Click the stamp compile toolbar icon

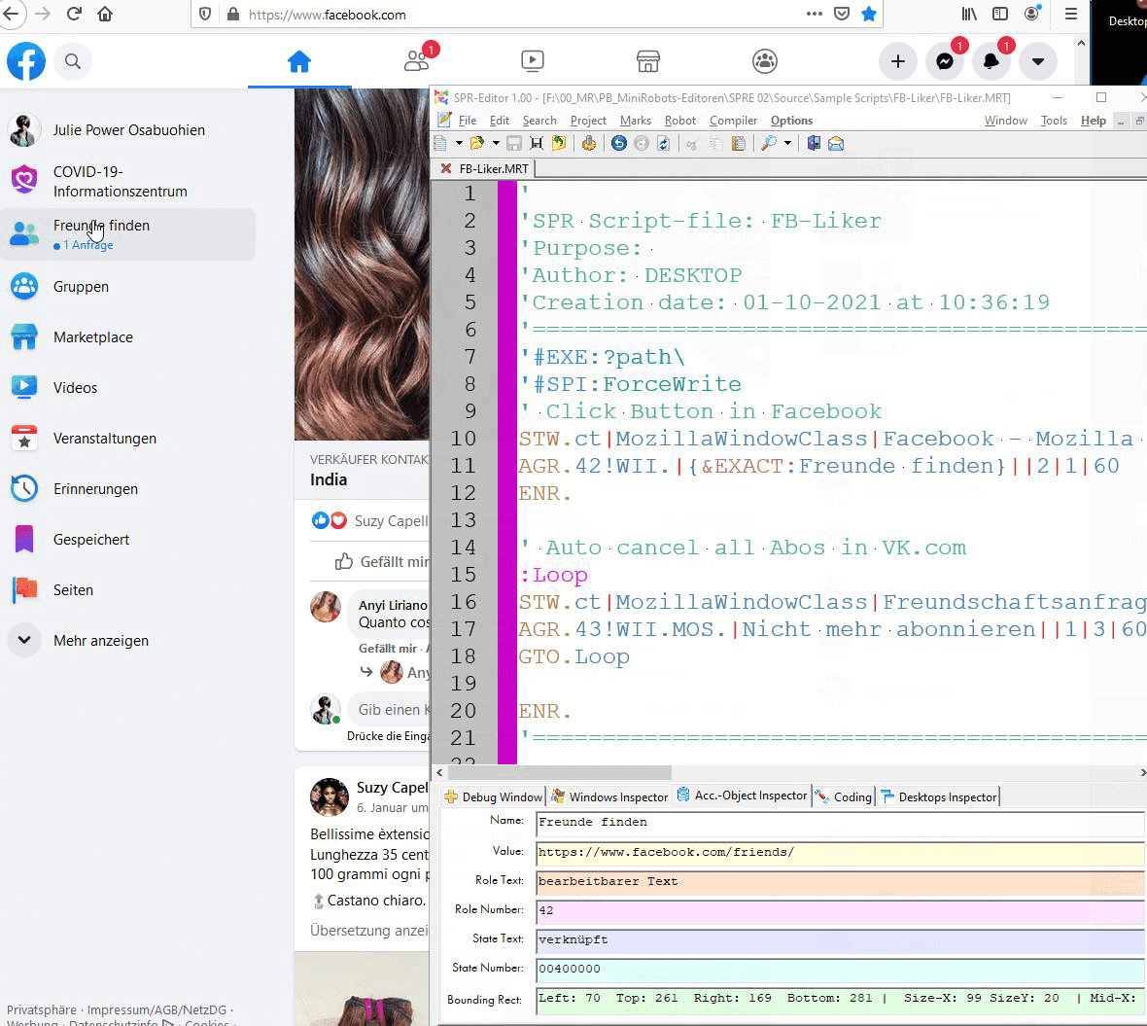[589, 143]
